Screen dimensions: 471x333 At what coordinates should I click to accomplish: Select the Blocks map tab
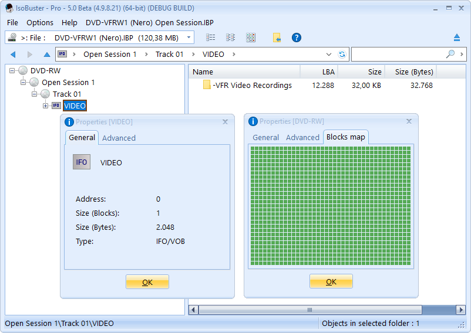(346, 137)
